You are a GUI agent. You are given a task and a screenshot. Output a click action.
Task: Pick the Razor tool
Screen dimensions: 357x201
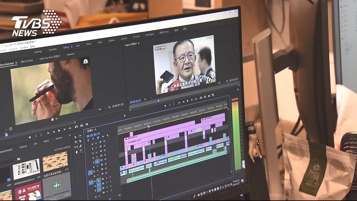(80, 141)
